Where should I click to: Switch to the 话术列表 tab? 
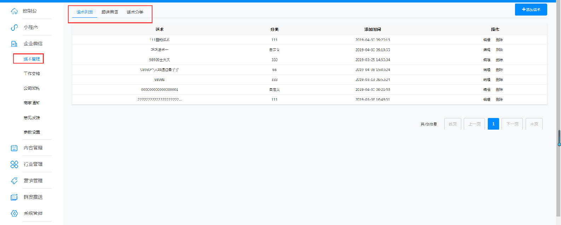[x=85, y=12]
